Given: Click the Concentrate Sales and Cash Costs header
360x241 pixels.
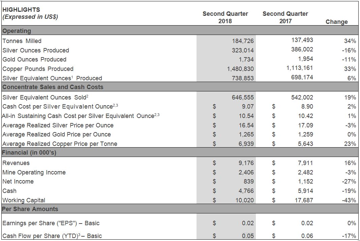Looking at the screenshot, I should (53, 87).
